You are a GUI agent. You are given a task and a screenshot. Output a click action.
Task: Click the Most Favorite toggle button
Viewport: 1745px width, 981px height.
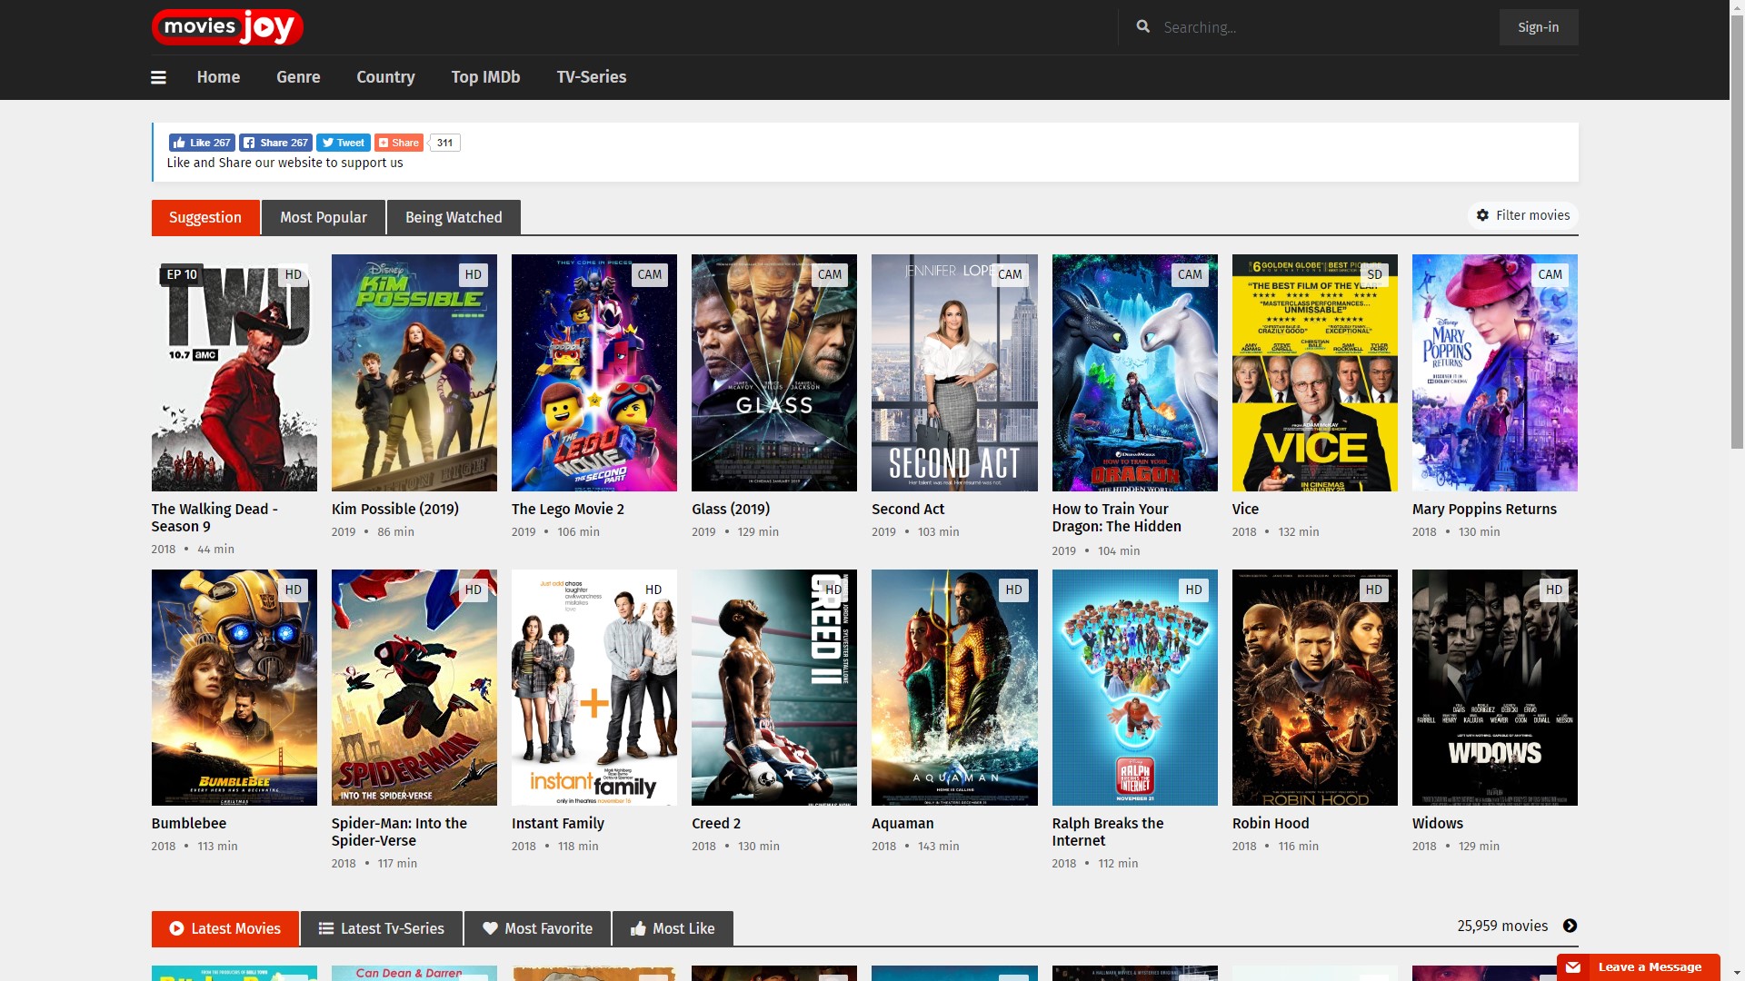(537, 928)
